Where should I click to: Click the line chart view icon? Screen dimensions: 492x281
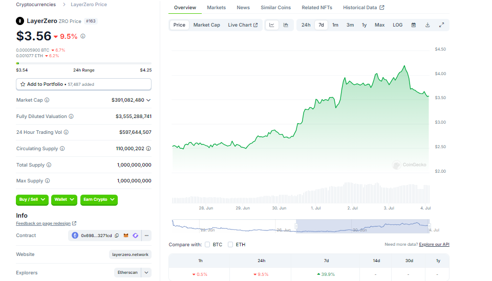272,25
